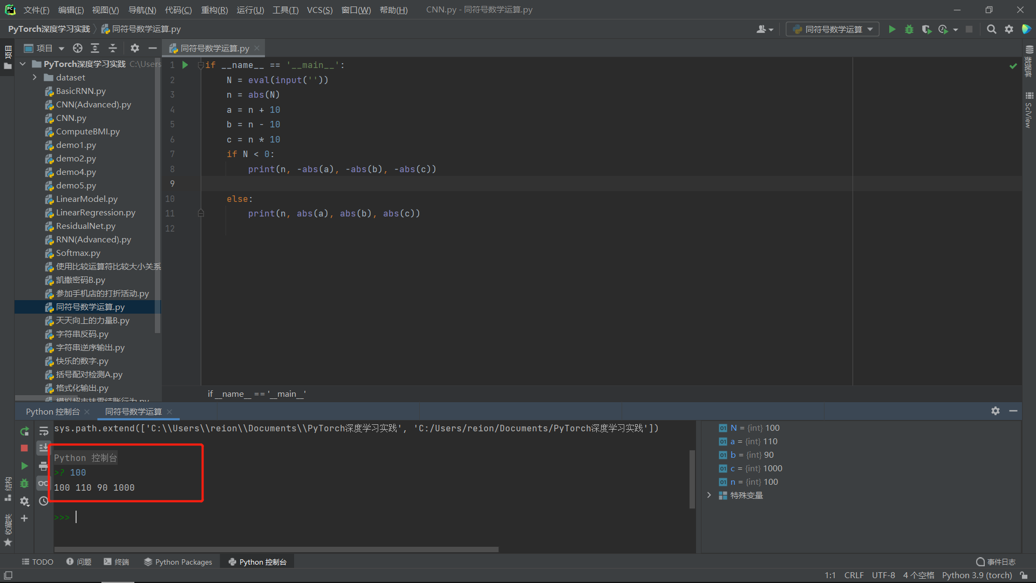The height and width of the screenshot is (583, 1036).
Task: Open console history clock icon
Action: coord(44,501)
